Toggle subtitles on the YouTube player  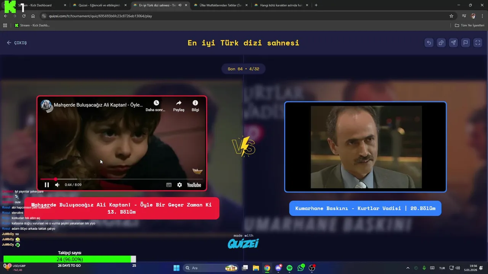(x=169, y=185)
